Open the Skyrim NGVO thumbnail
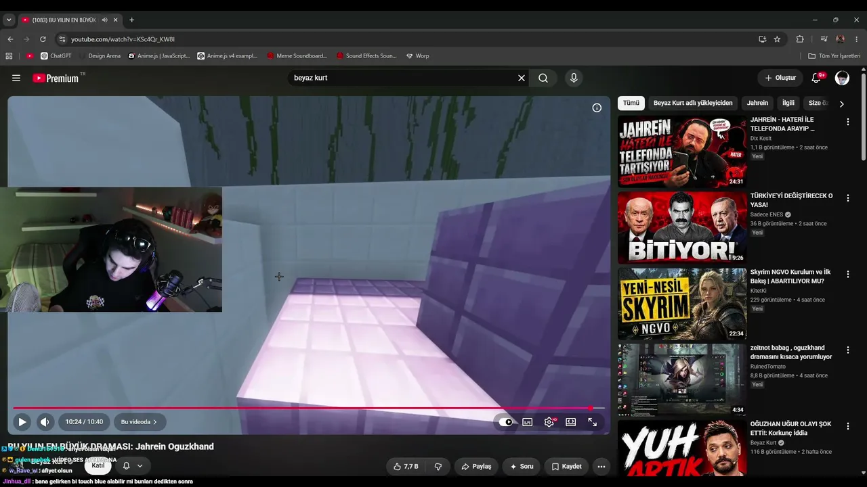The image size is (867, 487). pyautogui.click(x=682, y=304)
